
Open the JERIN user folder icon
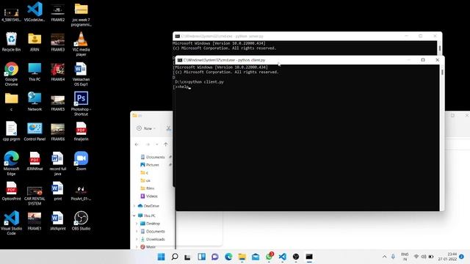click(35, 42)
